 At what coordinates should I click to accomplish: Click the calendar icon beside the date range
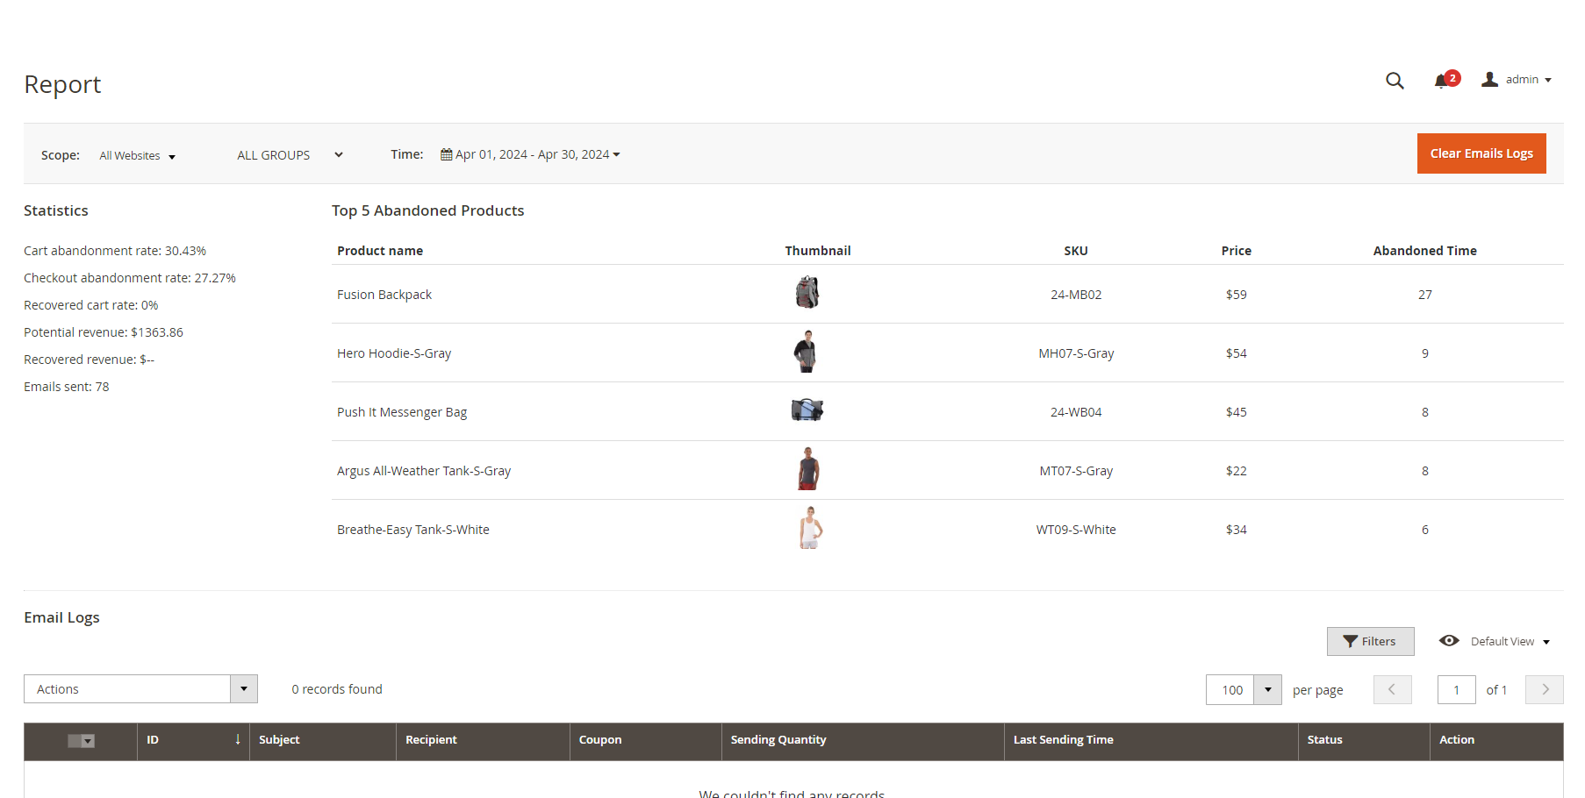(x=447, y=154)
